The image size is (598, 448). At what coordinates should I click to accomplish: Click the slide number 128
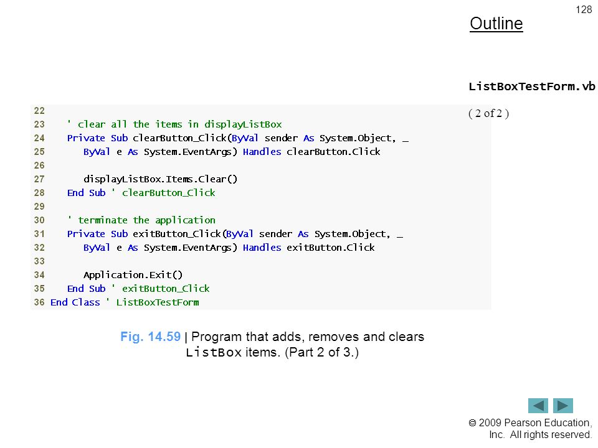coord(584,9)
